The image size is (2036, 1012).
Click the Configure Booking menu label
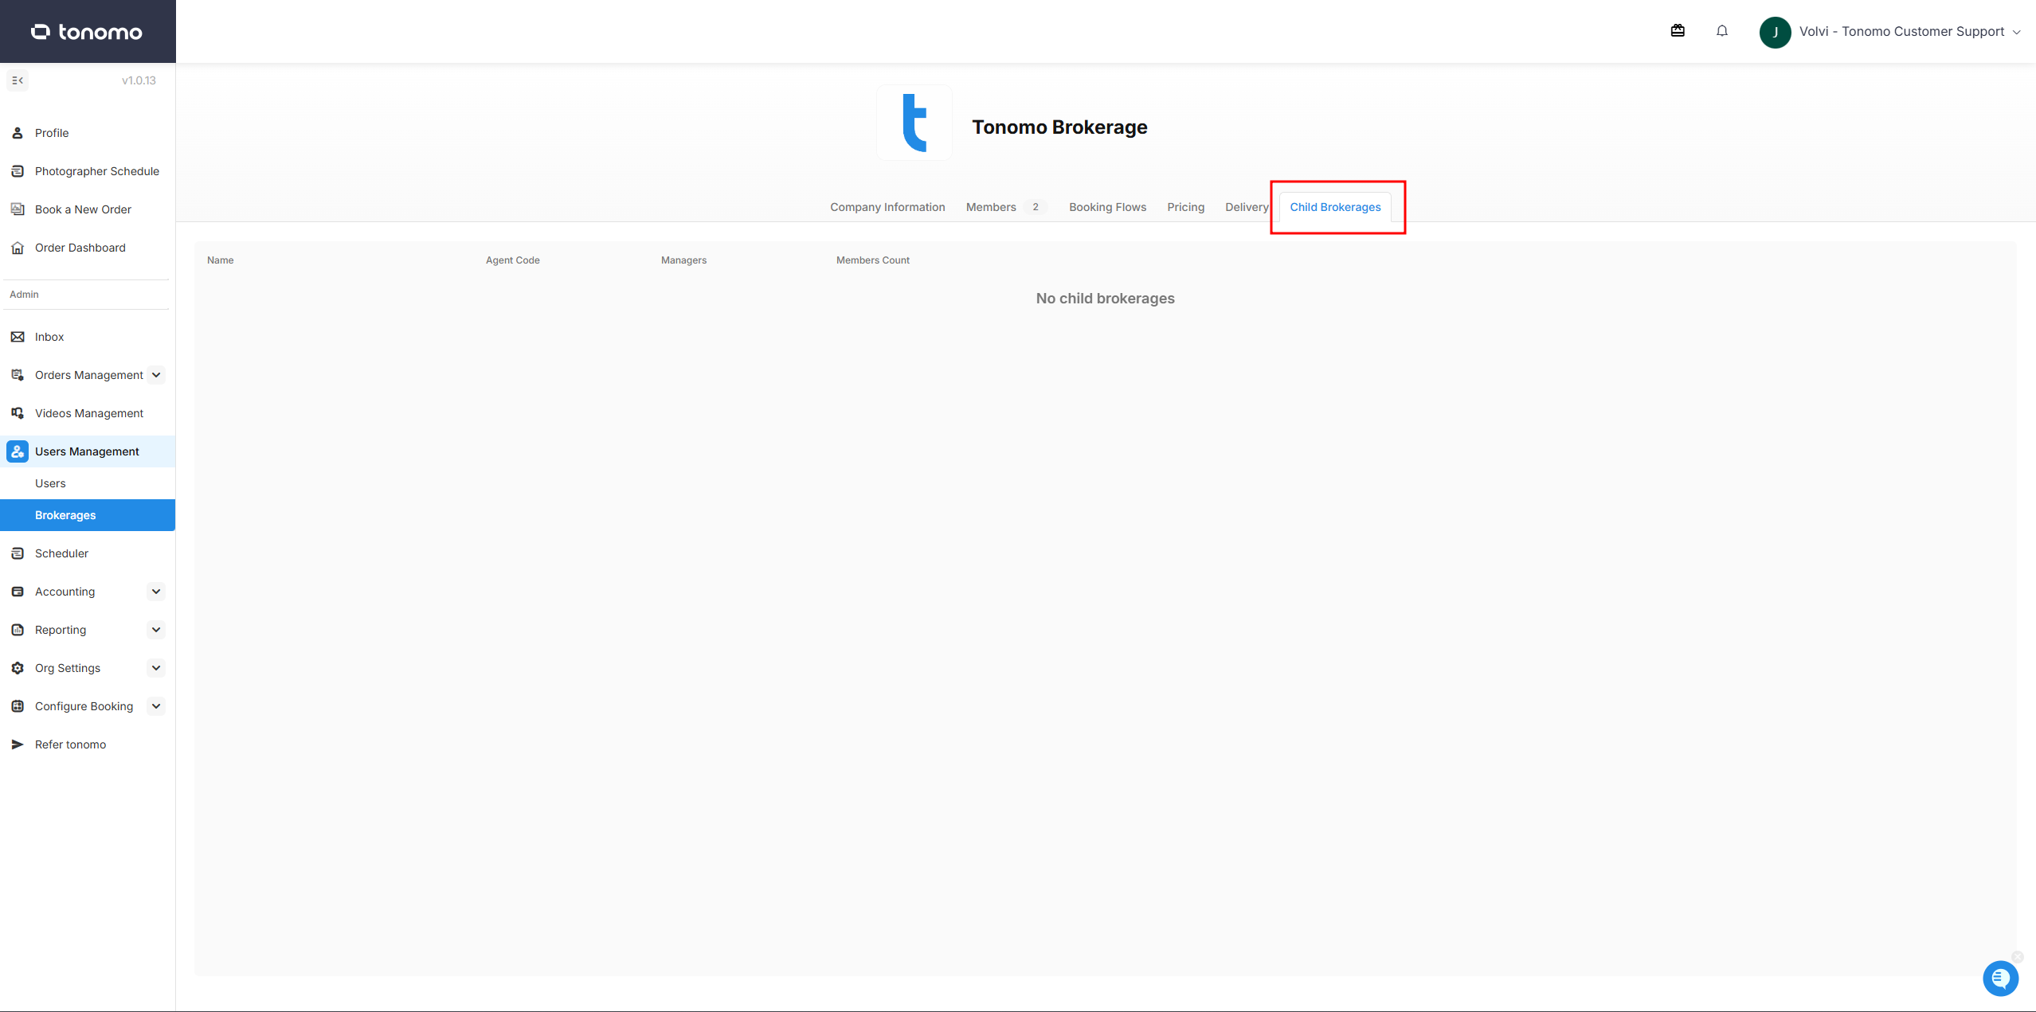(84, 706)
